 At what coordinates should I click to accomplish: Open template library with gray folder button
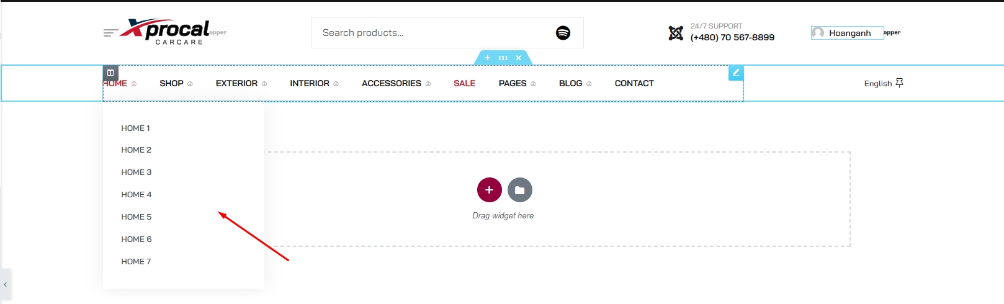coord(519,190)
